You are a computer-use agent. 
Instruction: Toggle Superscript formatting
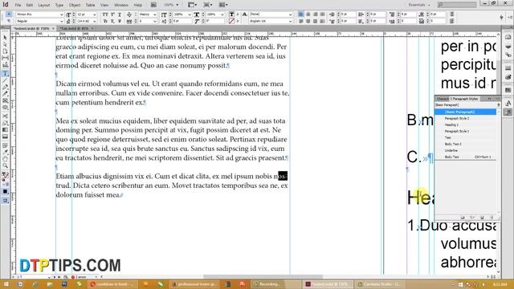(x=112, y=14)
